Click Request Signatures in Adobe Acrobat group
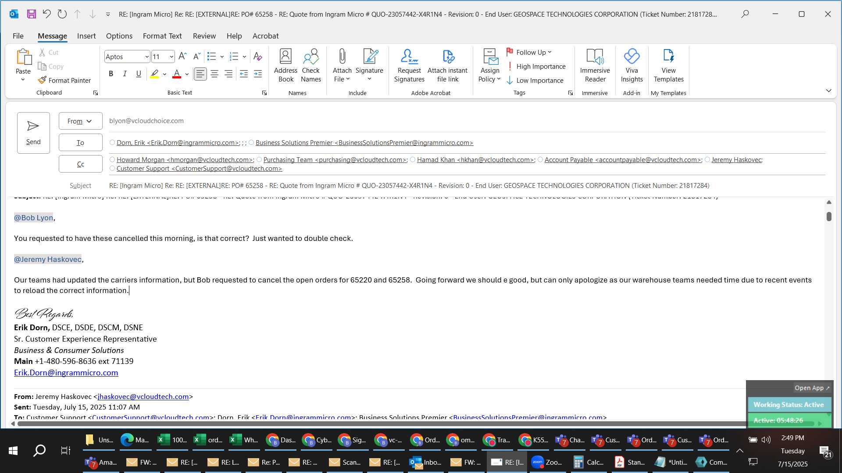Screen dimensions: 842x473 click(409, 66)
